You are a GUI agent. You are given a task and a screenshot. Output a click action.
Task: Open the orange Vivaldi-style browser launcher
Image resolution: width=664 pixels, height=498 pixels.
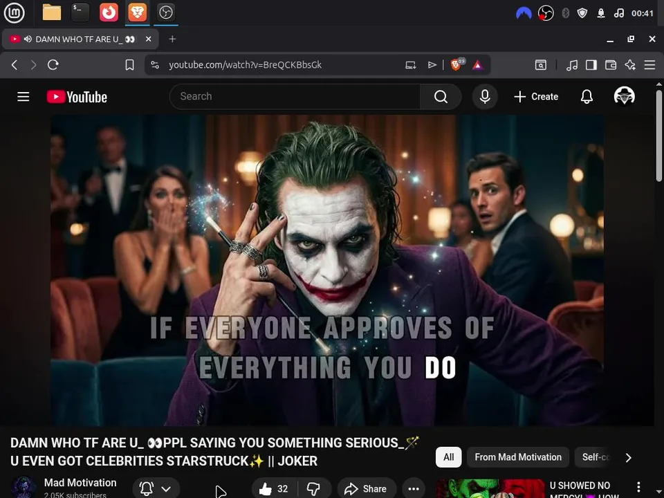[109, 12]
